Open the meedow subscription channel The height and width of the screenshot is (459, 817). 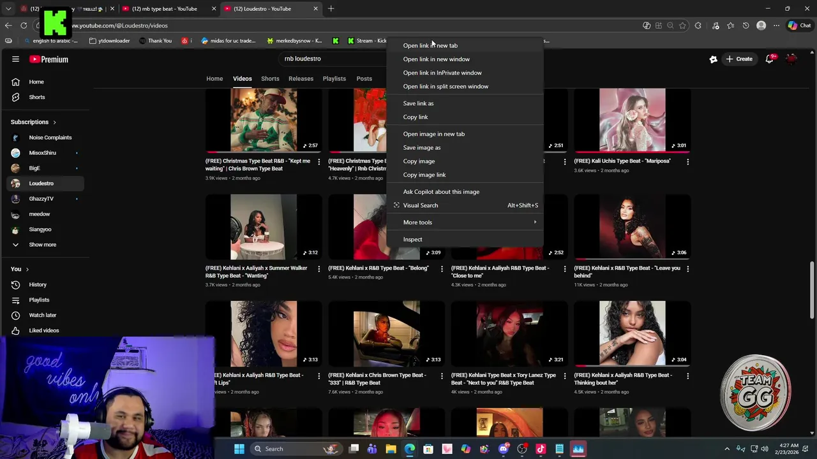(x=45, y=214)
